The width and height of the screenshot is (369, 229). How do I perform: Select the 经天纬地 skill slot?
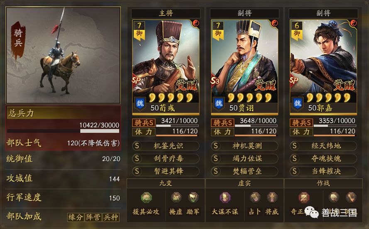pos(323,146)
